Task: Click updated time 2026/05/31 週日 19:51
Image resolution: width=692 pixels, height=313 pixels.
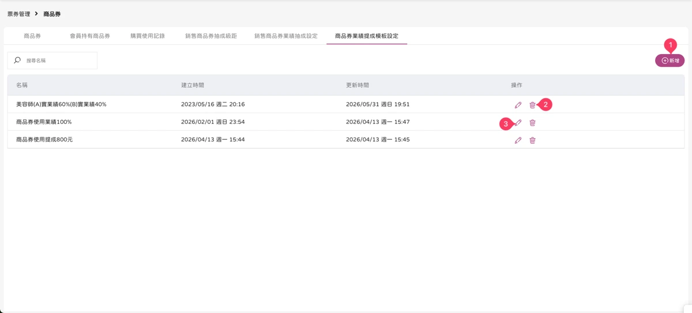Action: pos(378,105)
